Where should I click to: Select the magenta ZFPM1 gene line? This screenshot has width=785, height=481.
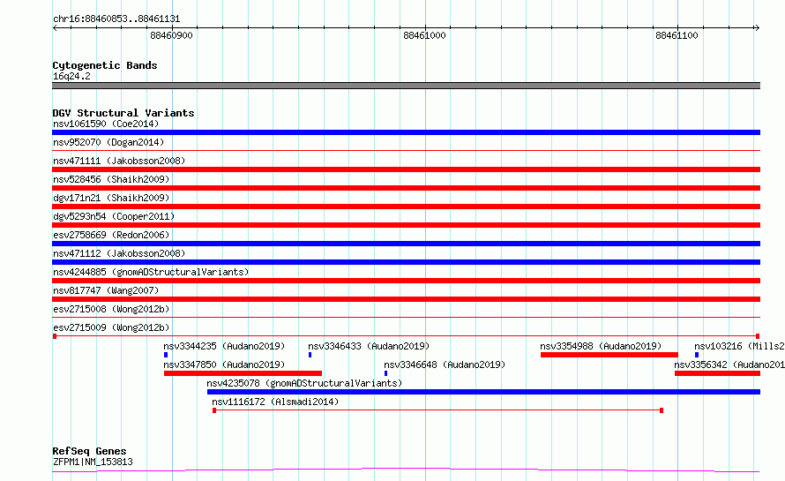(406, 470)
